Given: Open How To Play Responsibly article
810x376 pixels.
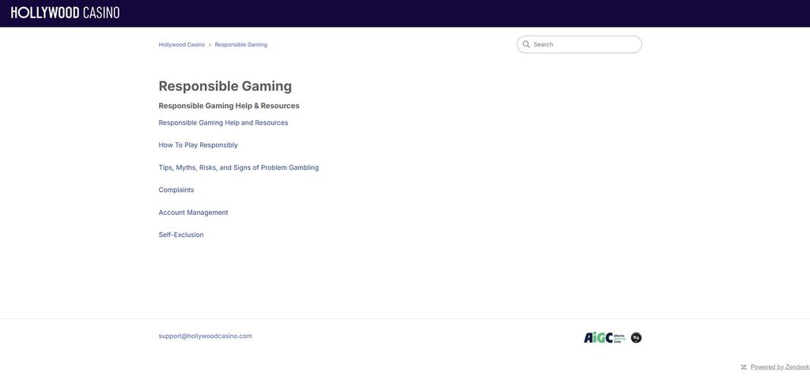Looking at the screenshot, I should coord(198,145).
